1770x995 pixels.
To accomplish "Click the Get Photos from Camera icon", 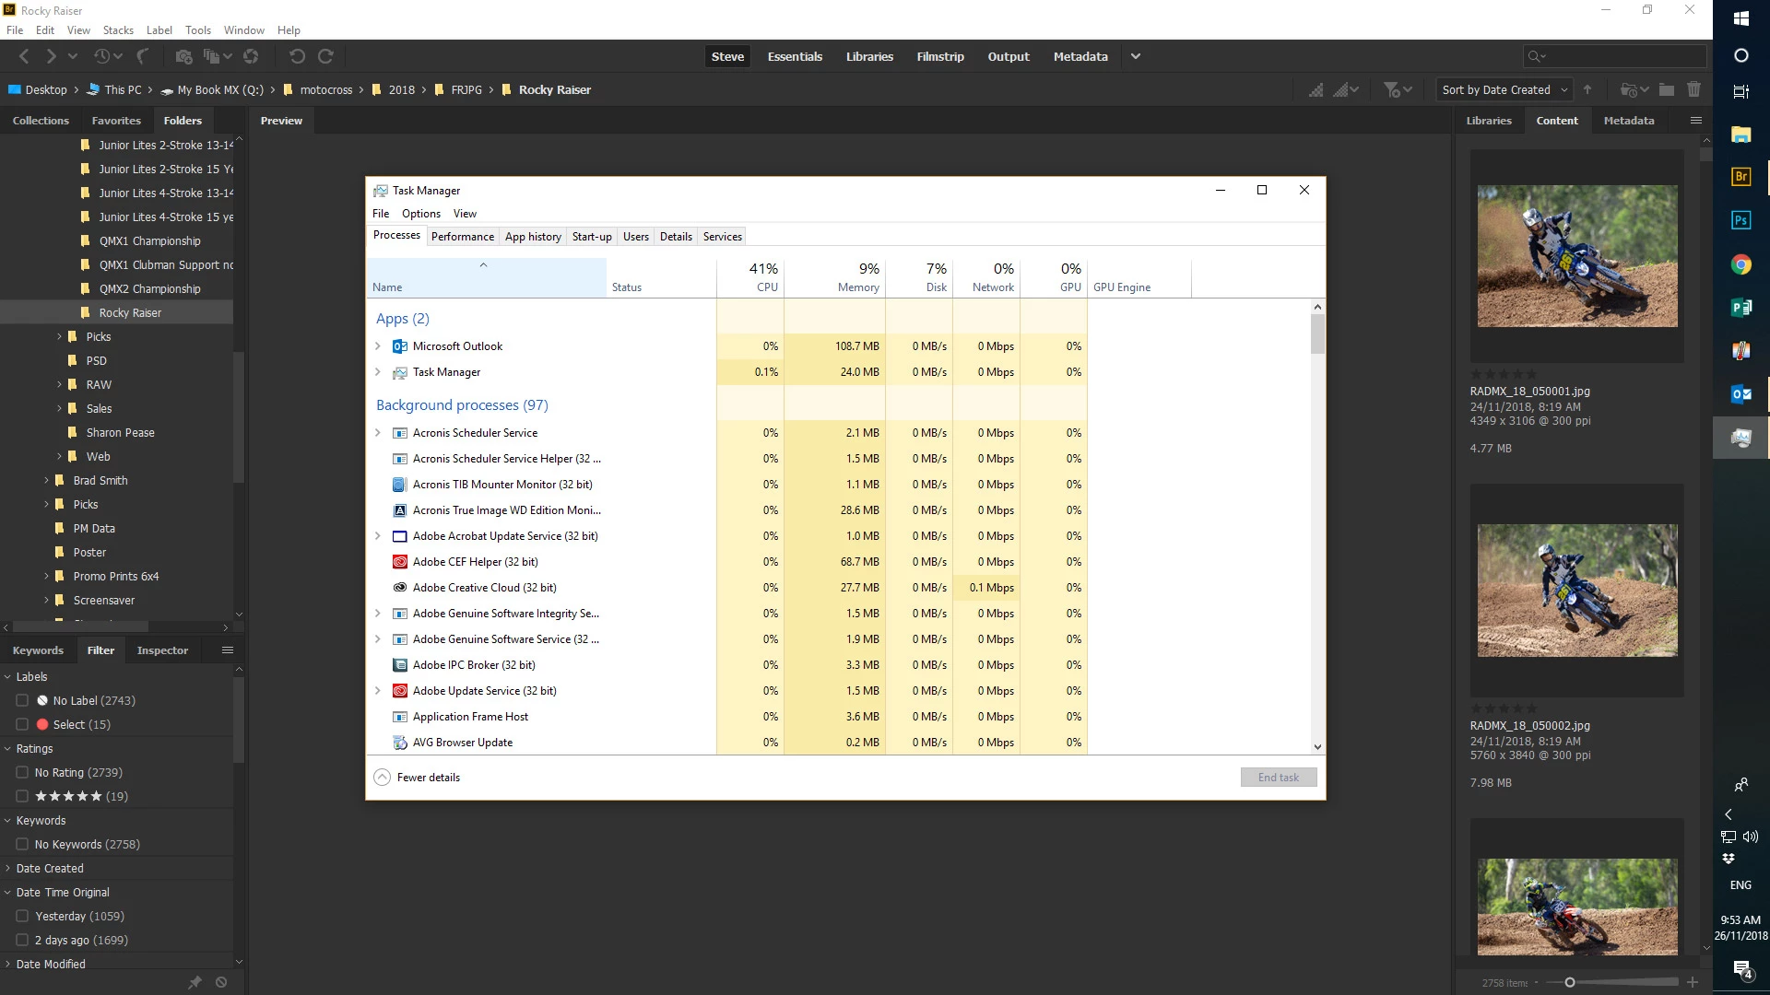I will point(183,56).
